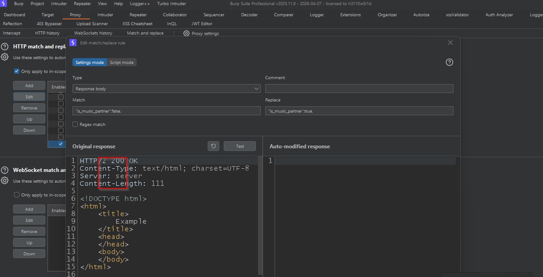
Task: Go to the XSS Cheatsheet tab
Action: [137, 24]
